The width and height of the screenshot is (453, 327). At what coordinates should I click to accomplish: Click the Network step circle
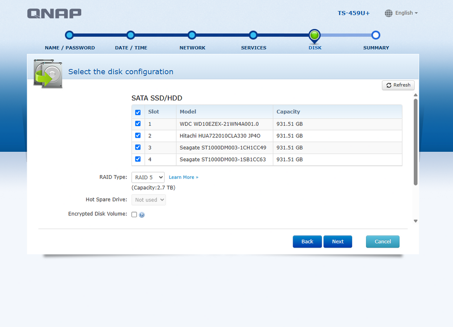(x=192, y=35)
